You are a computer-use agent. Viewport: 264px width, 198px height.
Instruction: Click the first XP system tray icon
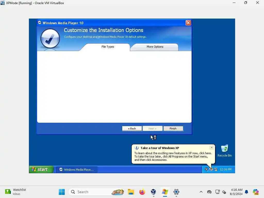click(x=206, y=169)
